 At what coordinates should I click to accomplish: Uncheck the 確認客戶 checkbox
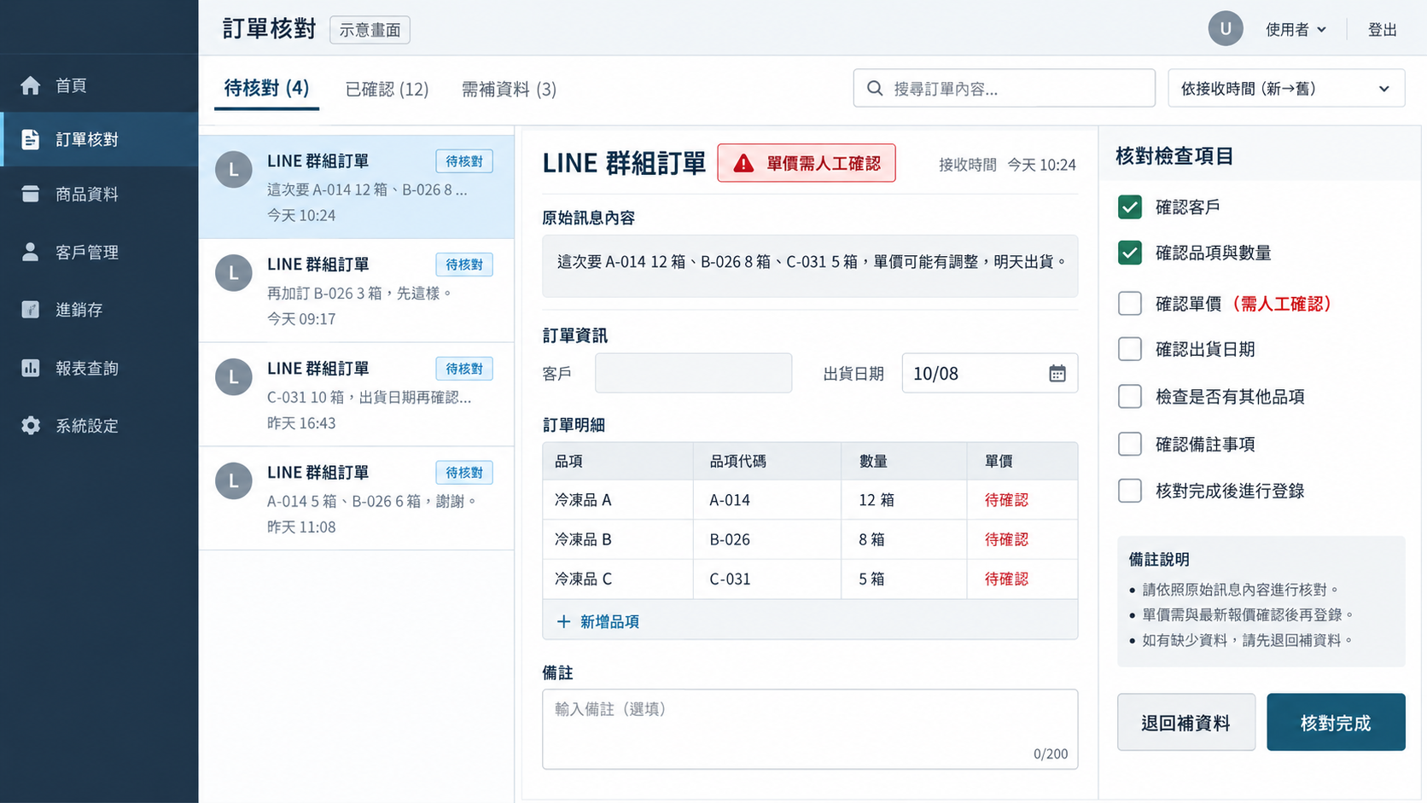(1130, 207)
